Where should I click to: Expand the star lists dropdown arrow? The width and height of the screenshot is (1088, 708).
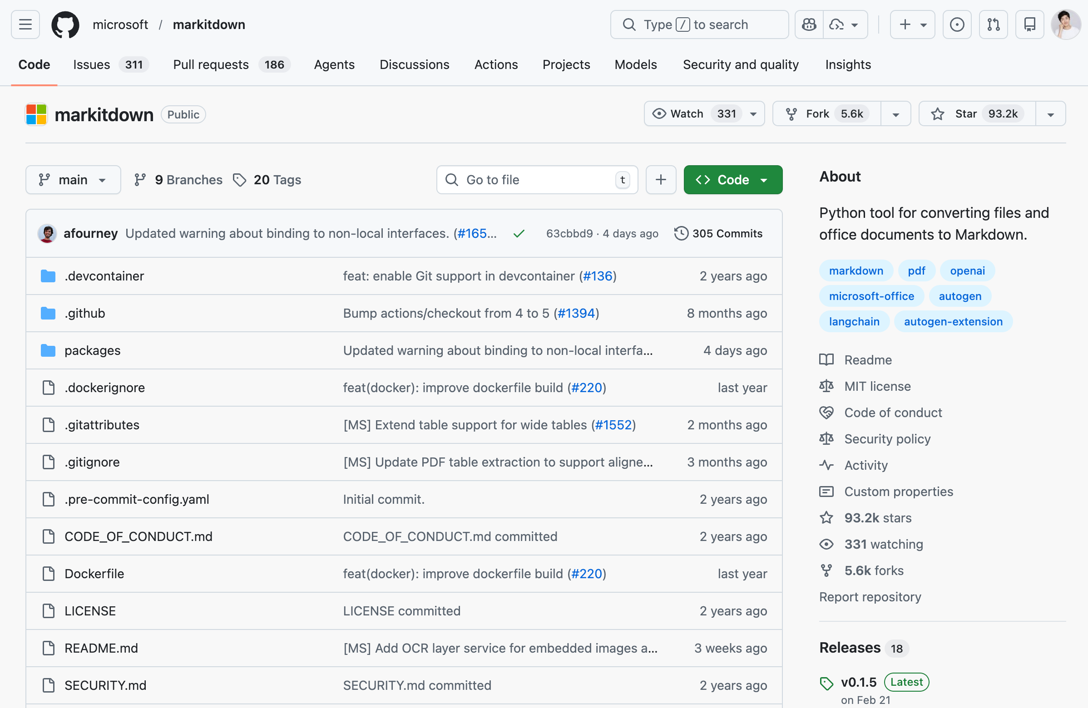tap(1050, 114)
